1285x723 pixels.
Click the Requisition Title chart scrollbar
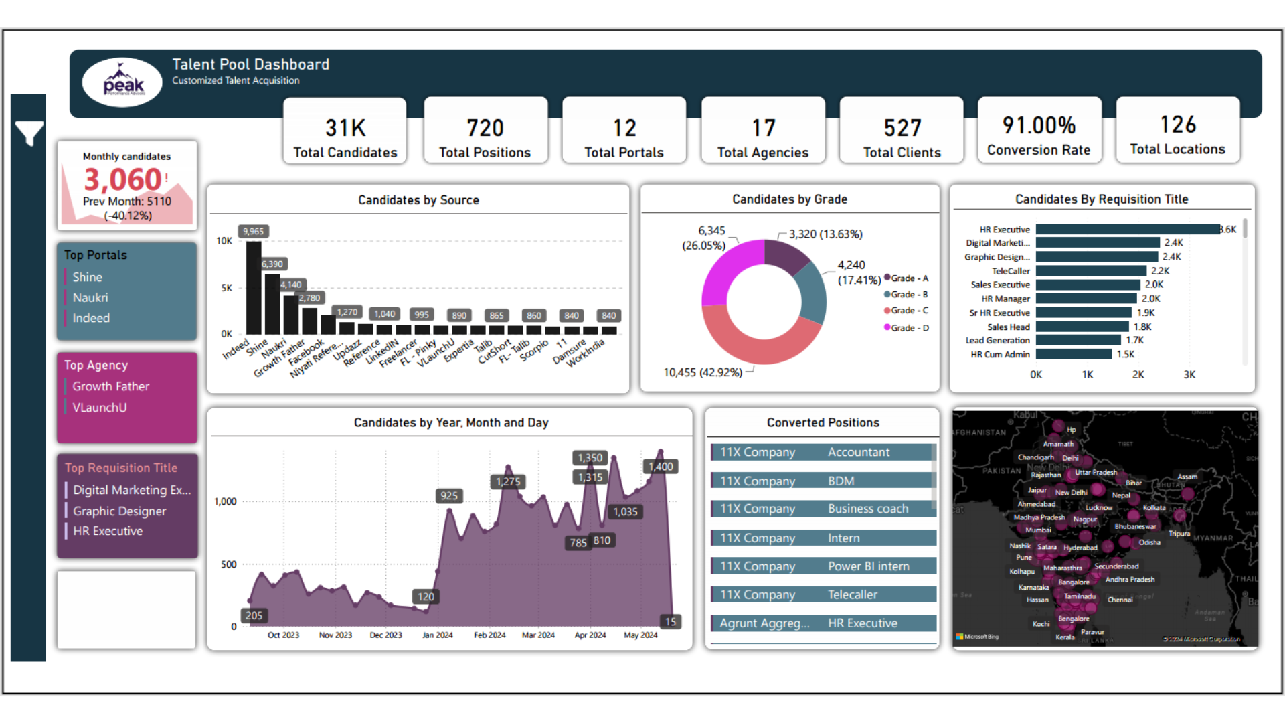pos(1245,228)
